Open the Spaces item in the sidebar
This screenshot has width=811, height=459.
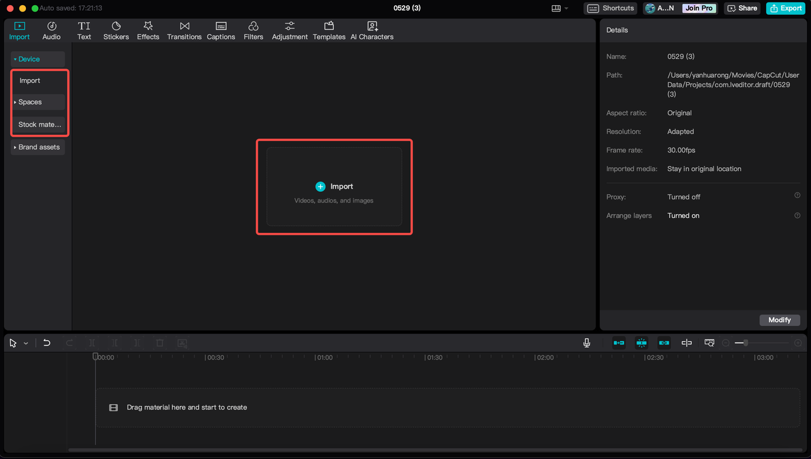pos(30,102)
